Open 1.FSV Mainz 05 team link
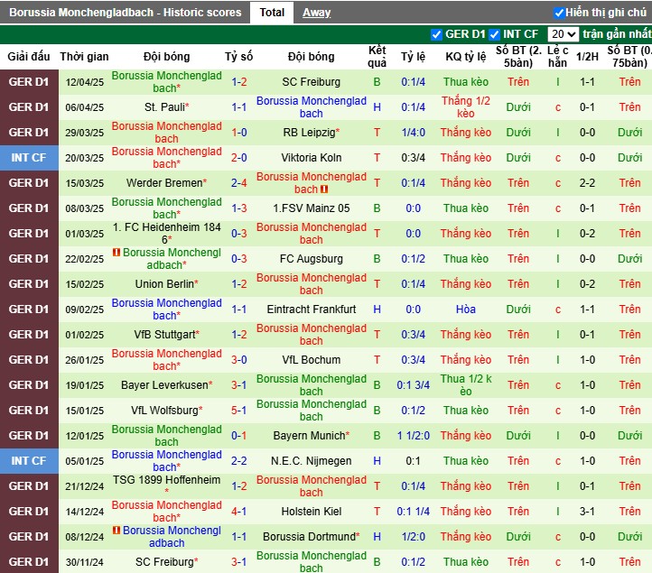The width and height of the screenshot is (652, 573). (311, 208)
